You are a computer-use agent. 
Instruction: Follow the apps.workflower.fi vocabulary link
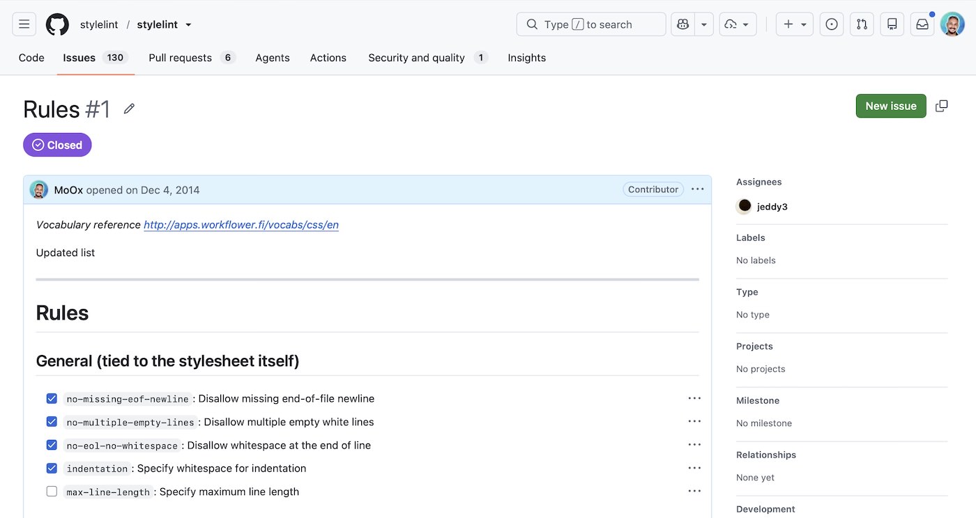241,225
